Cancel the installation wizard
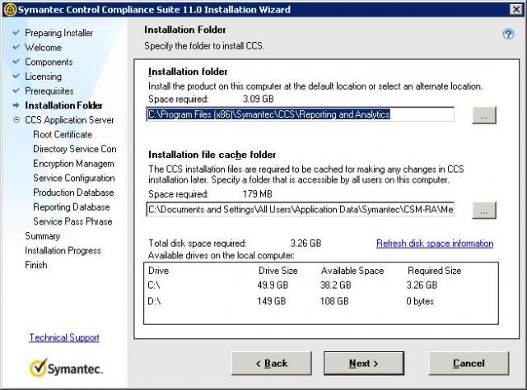 [469, 363]
